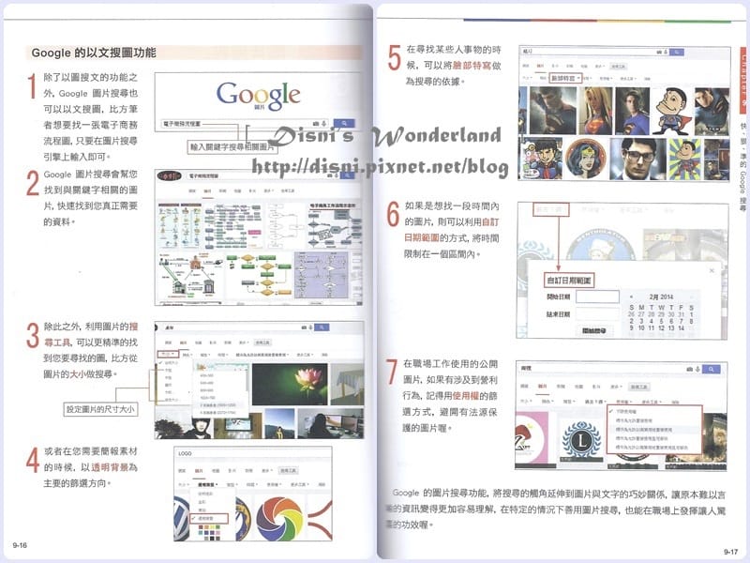Image resolution: width=750 pixels, height=563 pixels.
Task: Choose the last usage rights menu option
Action: point(652,448)
